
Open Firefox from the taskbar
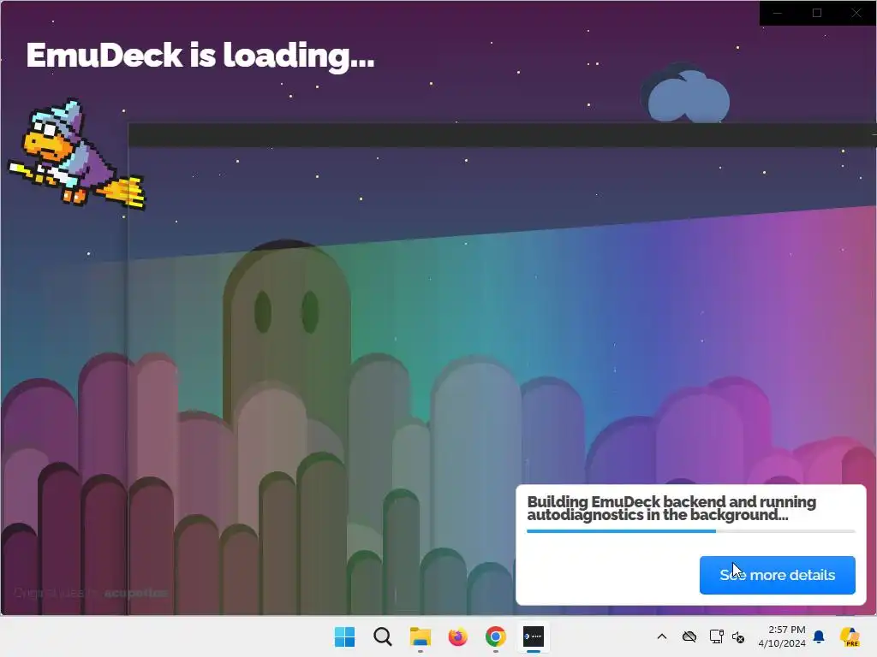(x=457, y=636)
